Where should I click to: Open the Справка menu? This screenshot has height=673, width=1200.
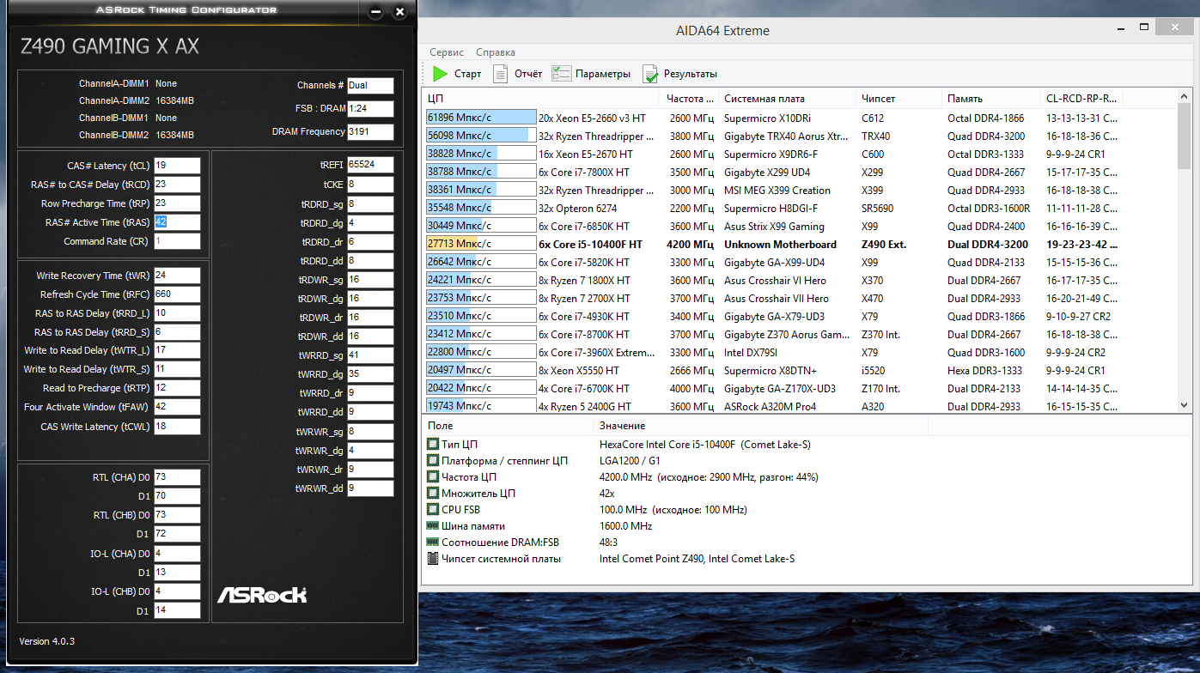click(x=496, y=52)
